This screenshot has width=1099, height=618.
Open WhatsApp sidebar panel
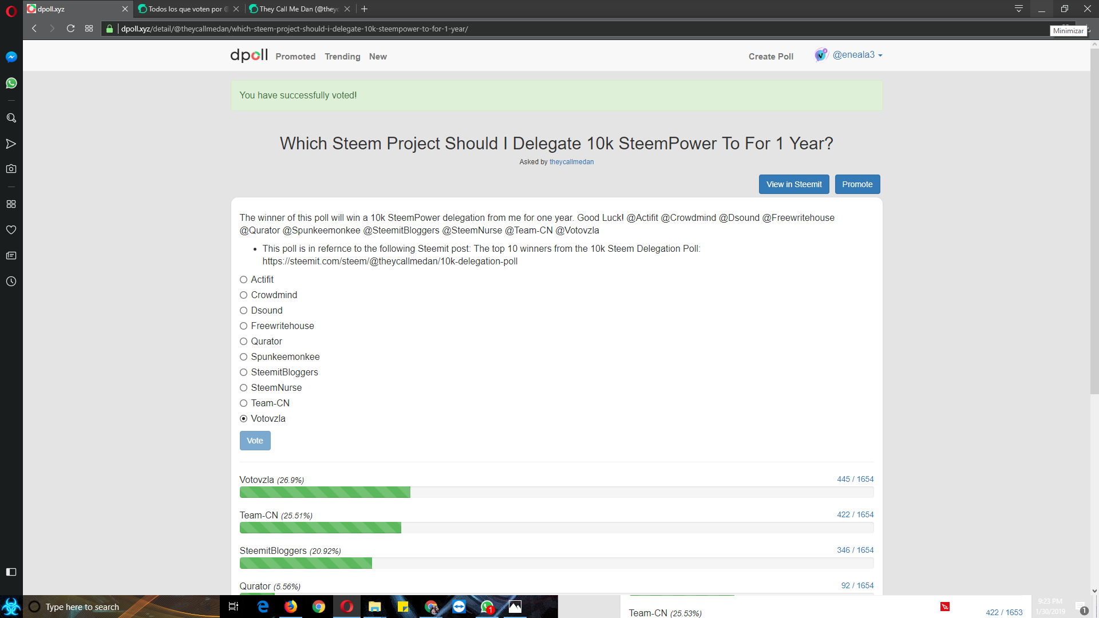pyautogui.click(x=11, y=84)
